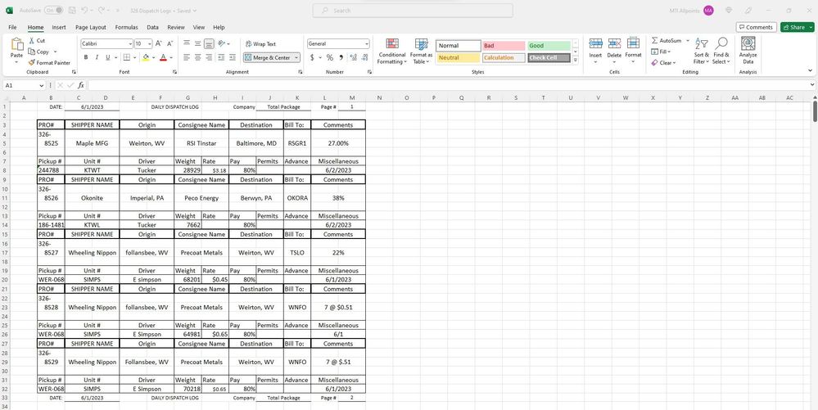Toggle Bold formatting
818x410 pixels.
point(86,57)
